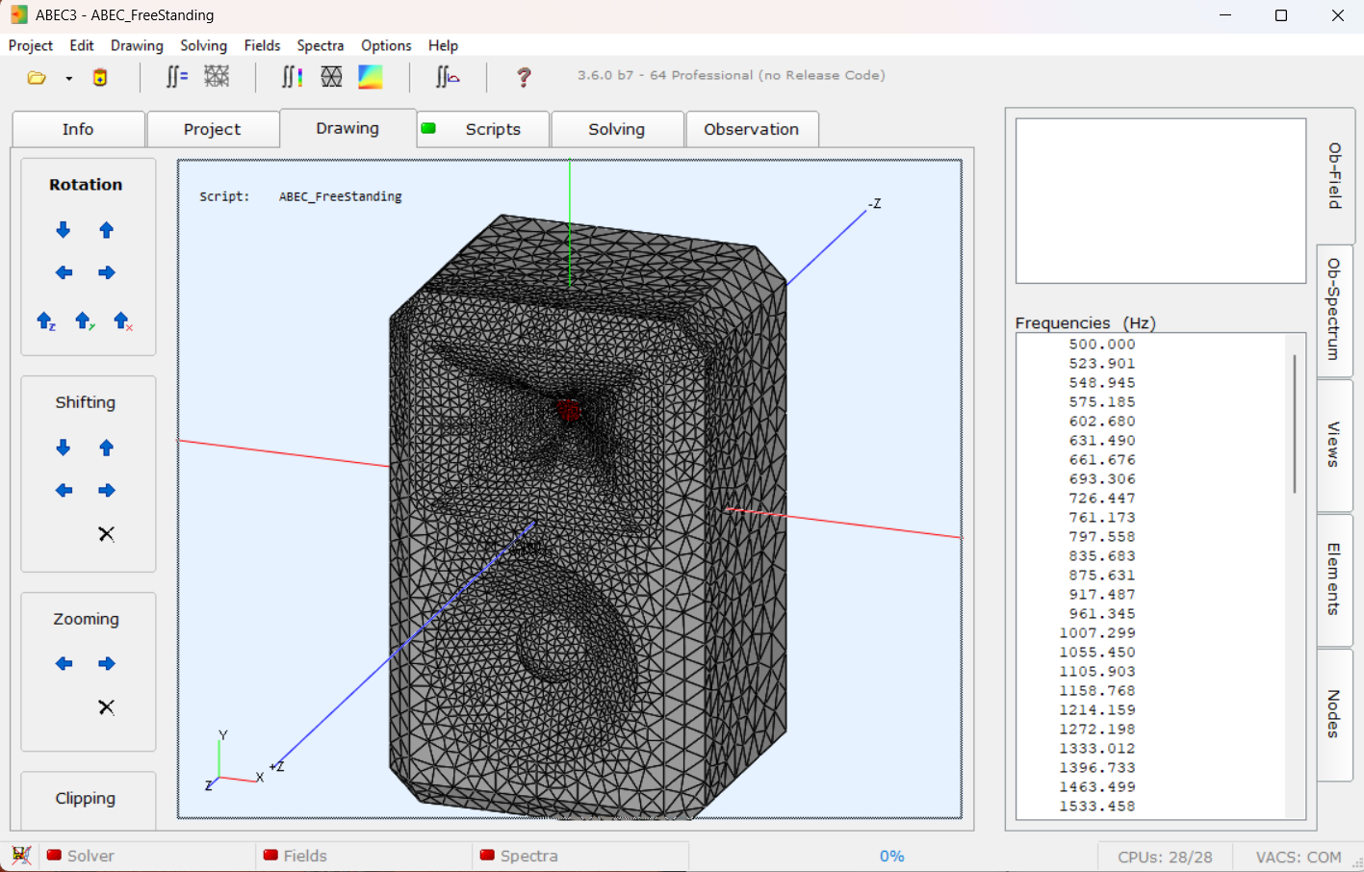This screenshot has height=872, width=1364.
Task: Open help via the question mark icon
Action: tap(524, 77)
